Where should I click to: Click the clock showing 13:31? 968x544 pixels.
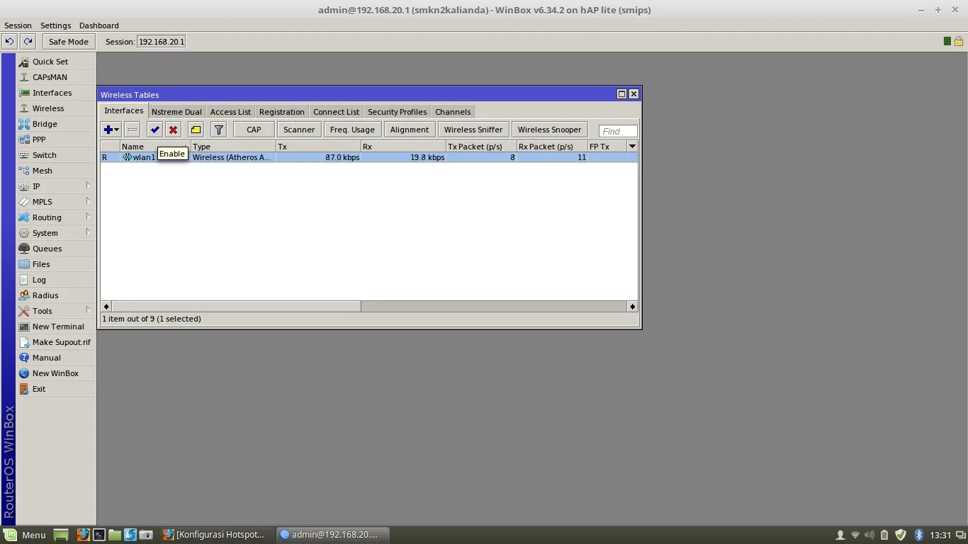tap(940, 535)
